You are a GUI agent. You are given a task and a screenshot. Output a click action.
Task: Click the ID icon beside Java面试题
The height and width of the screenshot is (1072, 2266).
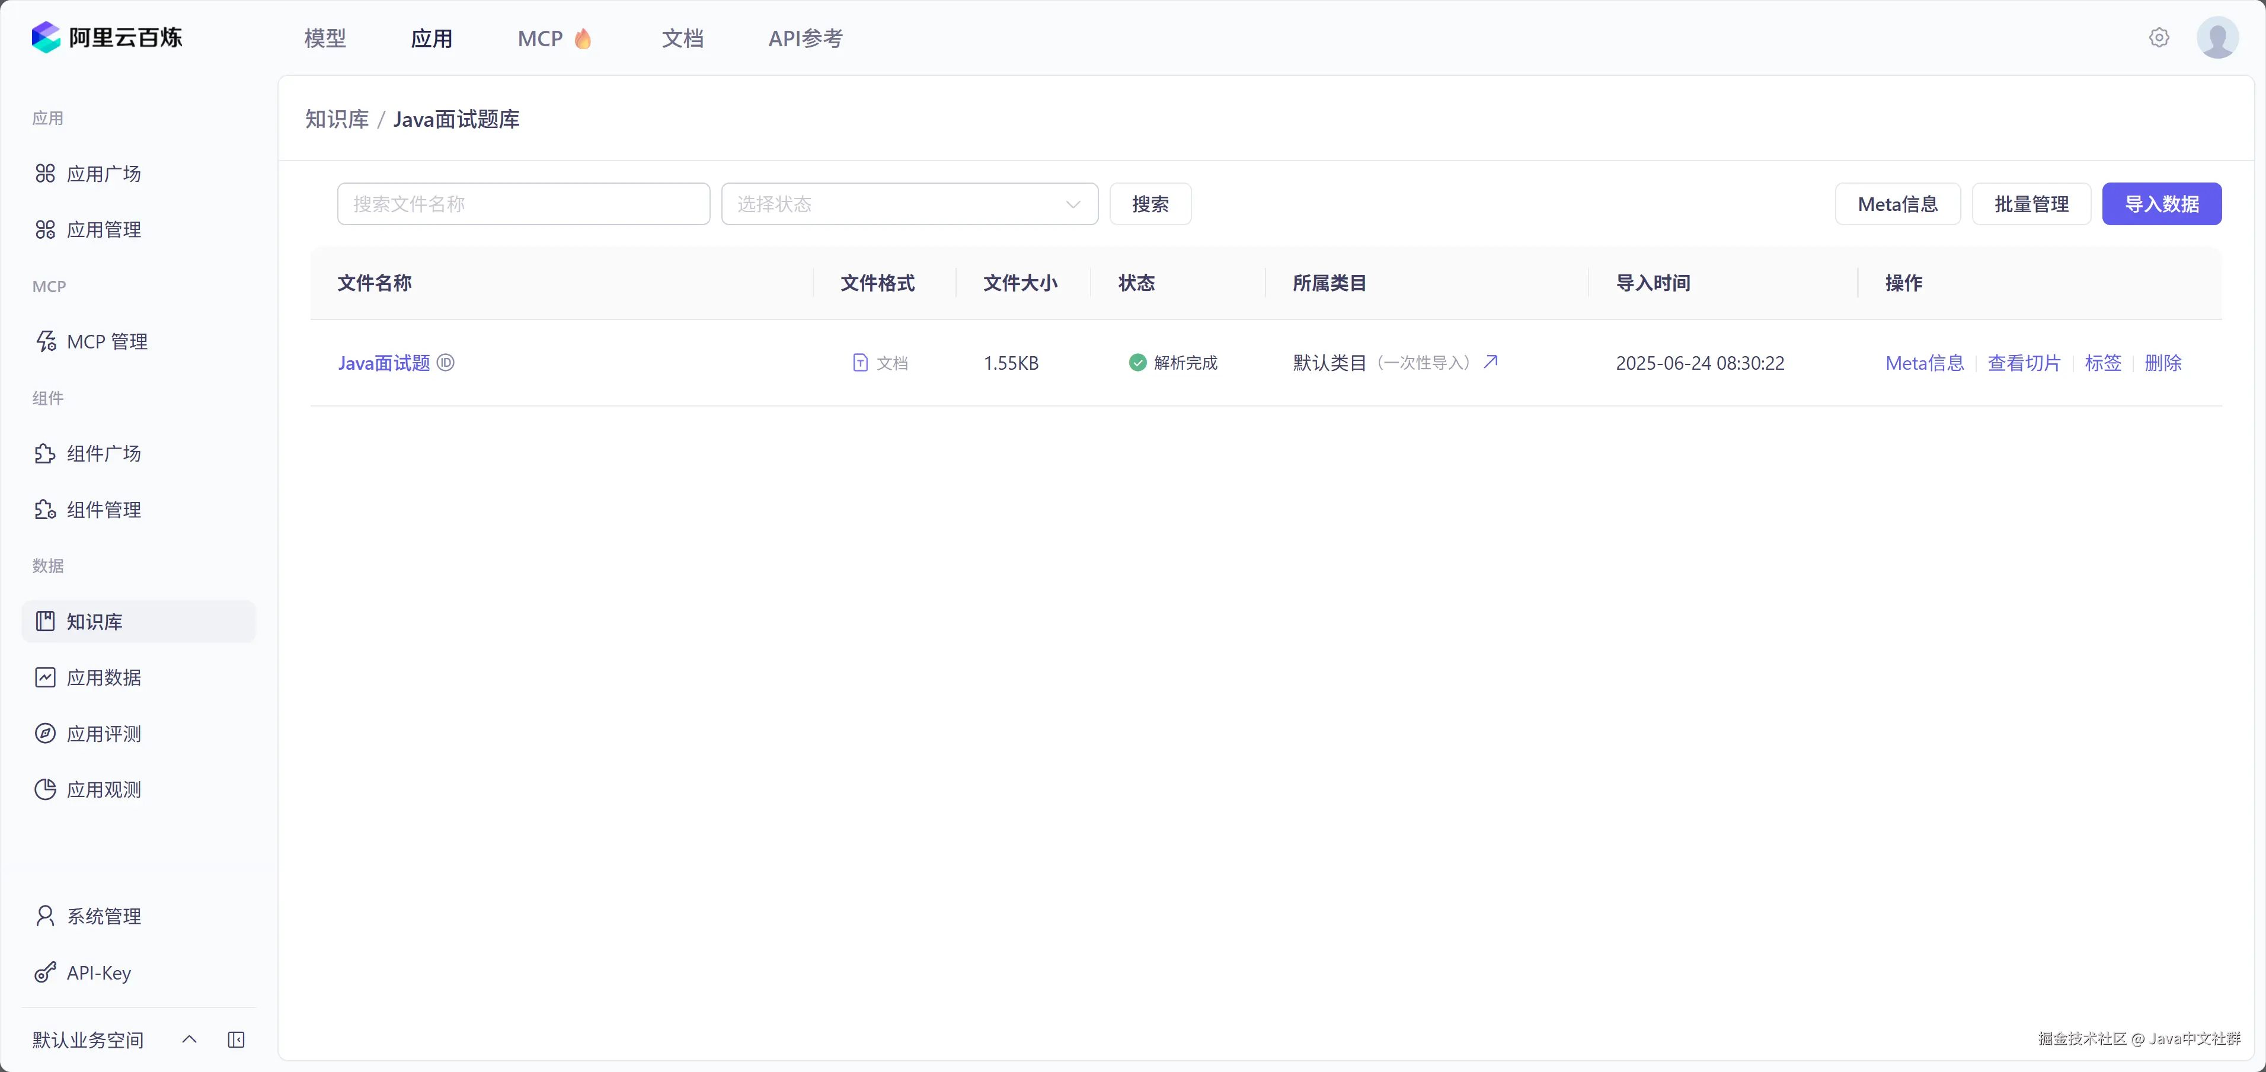point(446,362)
